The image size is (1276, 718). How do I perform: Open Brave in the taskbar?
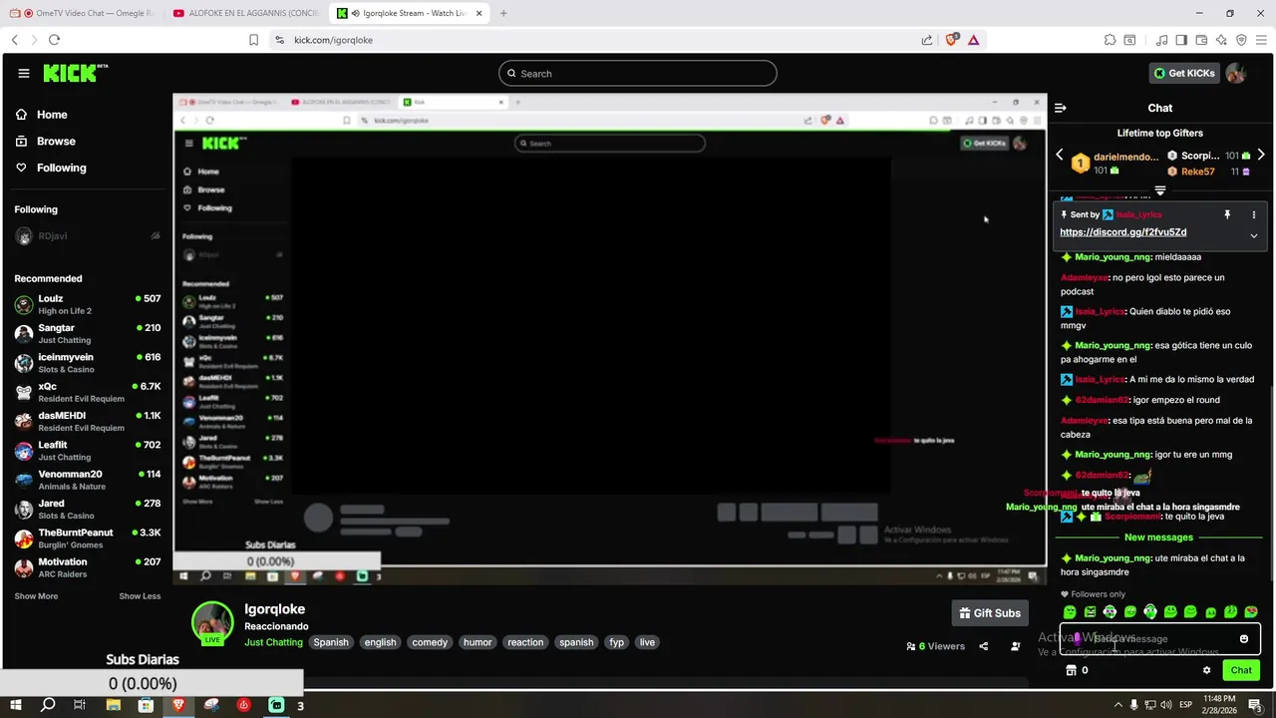click(178, 705)
